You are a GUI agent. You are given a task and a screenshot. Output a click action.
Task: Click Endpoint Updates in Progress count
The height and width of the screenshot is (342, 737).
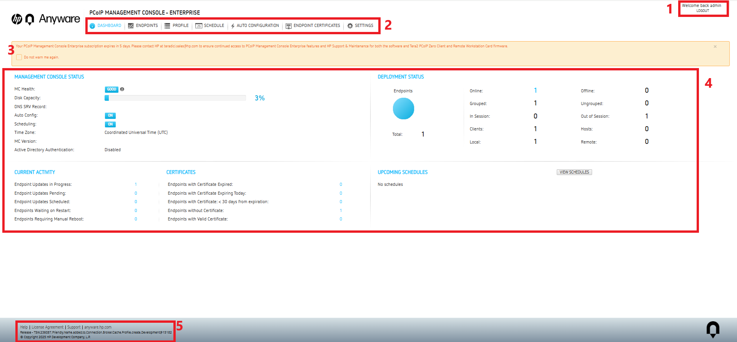(x=136, y=185)
